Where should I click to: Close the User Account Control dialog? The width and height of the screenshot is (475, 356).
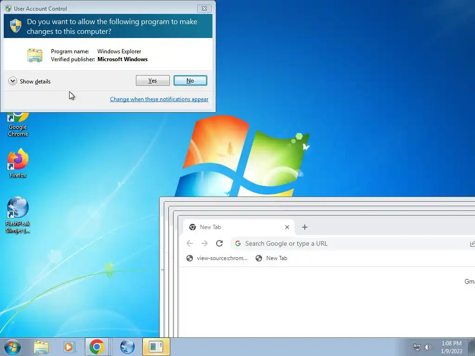[204, 8]
